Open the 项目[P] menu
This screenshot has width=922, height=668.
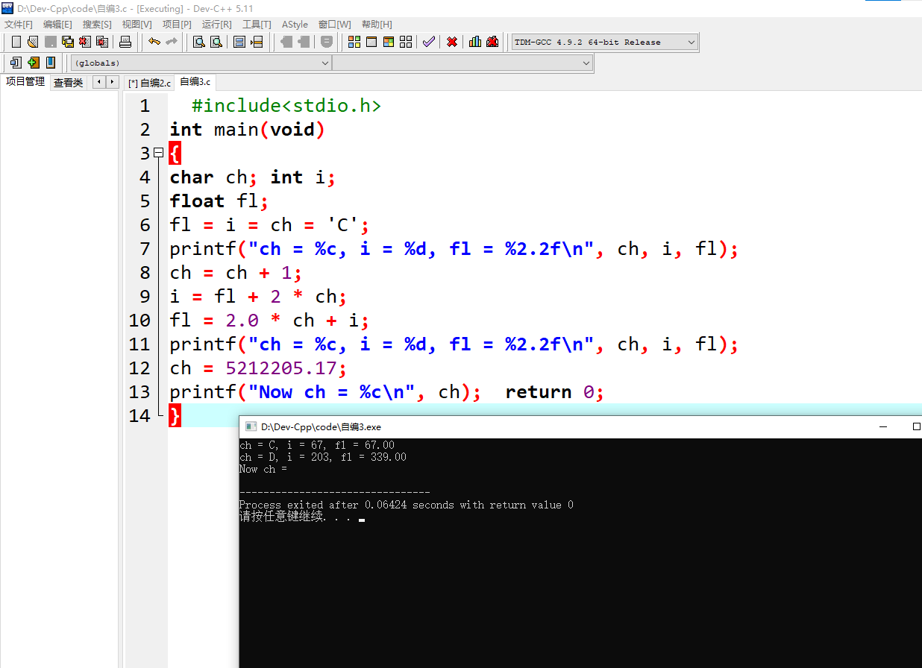(x=177, y=25)
